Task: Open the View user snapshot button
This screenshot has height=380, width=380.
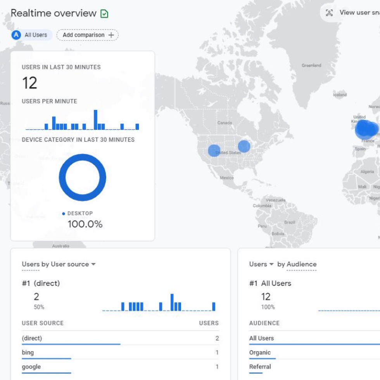Action: click(351, 12)
